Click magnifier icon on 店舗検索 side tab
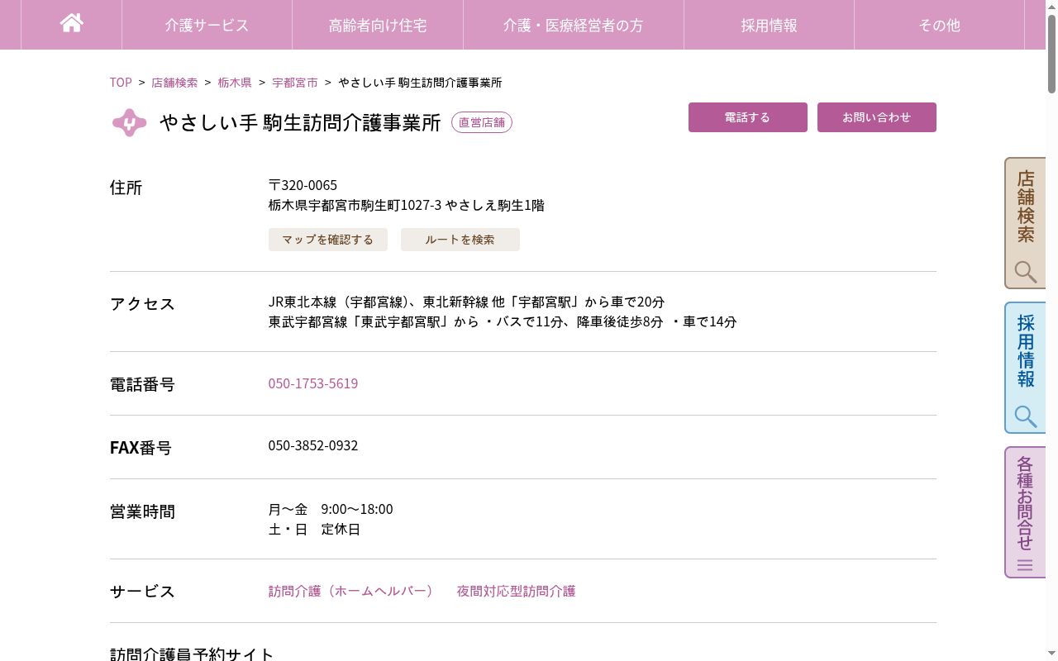Image resolution: width=1058 pixels, height=661 pixels. click(1026, 272)
